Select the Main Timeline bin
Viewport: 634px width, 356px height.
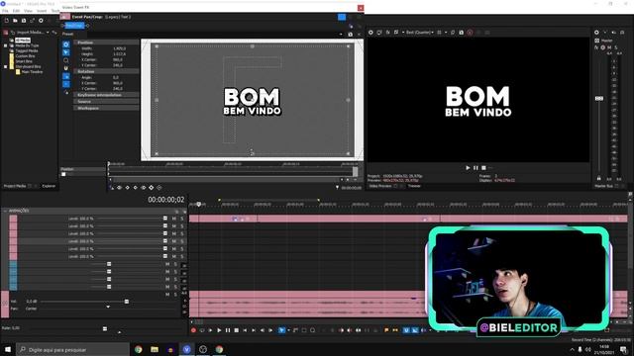[32, 72]
